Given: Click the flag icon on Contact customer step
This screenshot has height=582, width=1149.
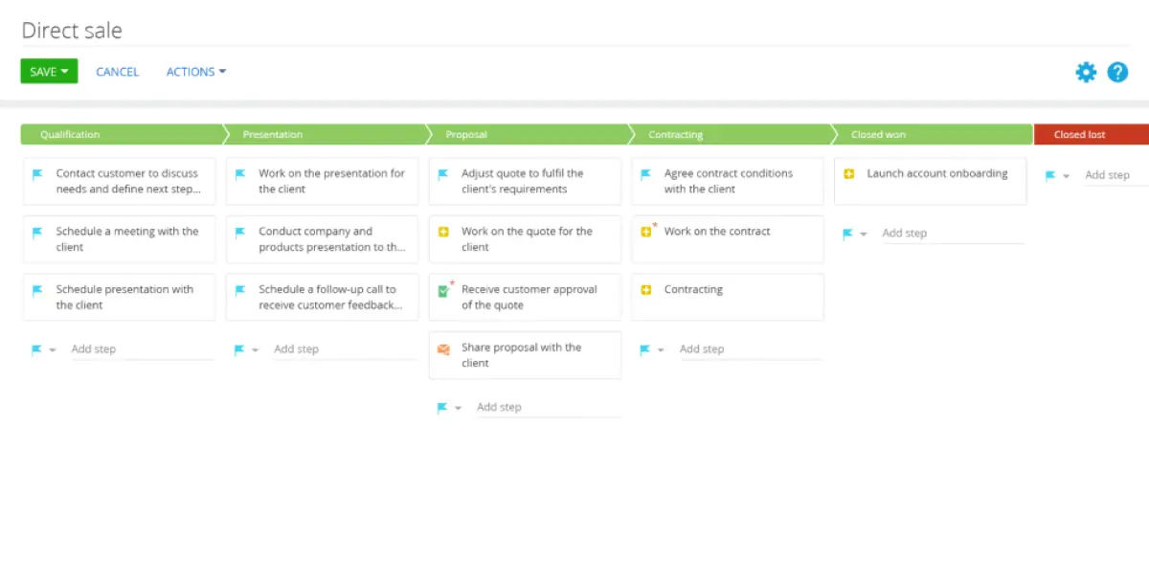Looking at the screenshot, I should point(38,174).
